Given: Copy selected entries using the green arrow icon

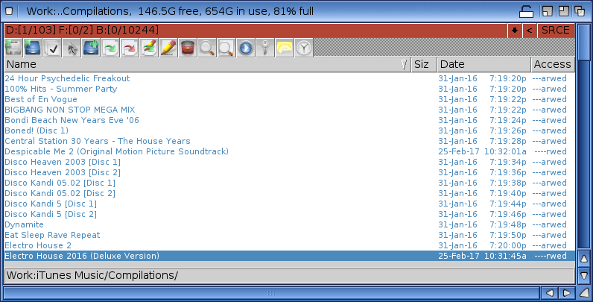Looking at the screenshot, I should (x=110, y=48).
